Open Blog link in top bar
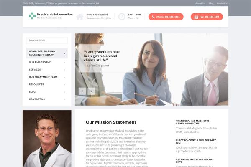Image resolution: width=251 pixels, height=167 pixels. tap(211, 3)
